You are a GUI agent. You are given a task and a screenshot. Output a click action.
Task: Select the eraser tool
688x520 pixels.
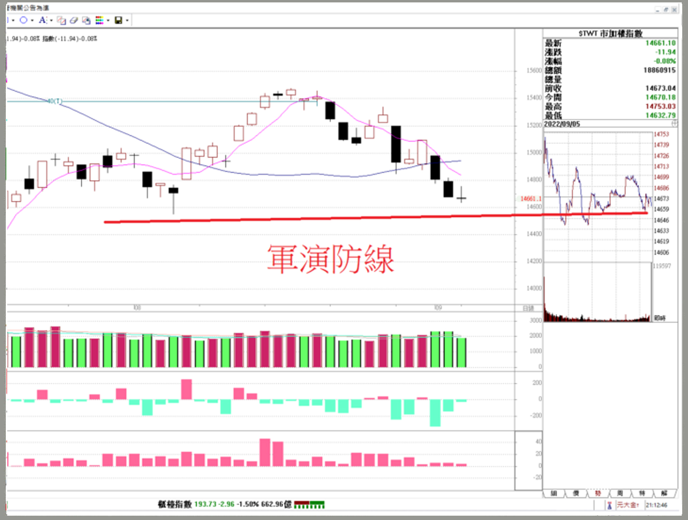click(x=74, y=20)
